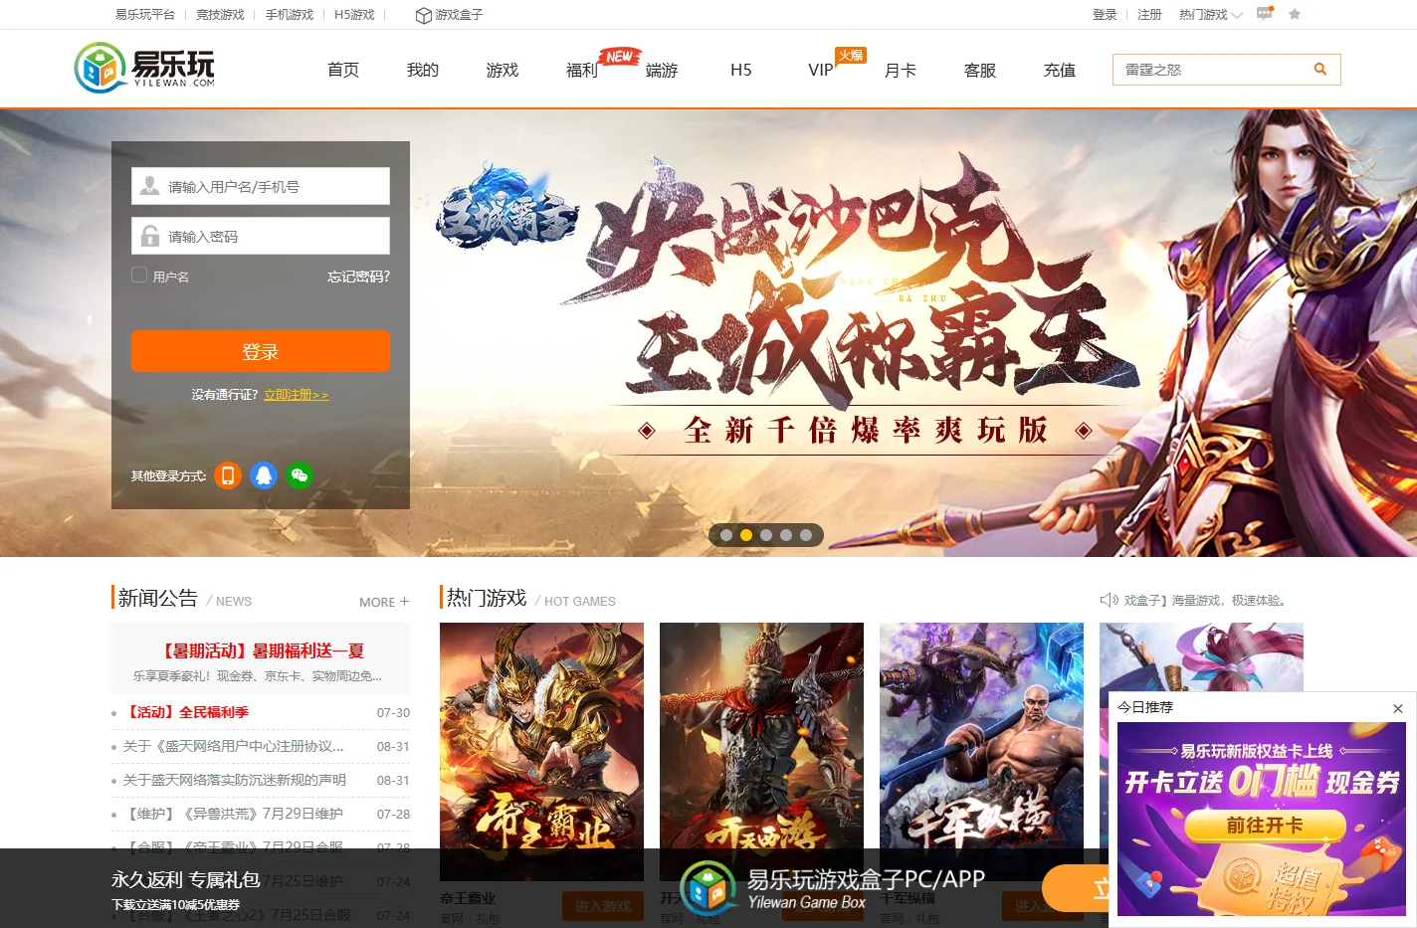The image size is (1417, 928).
Task: Click the 忘记密码? link
Action: pyautogui.click(x=358, y=277)
